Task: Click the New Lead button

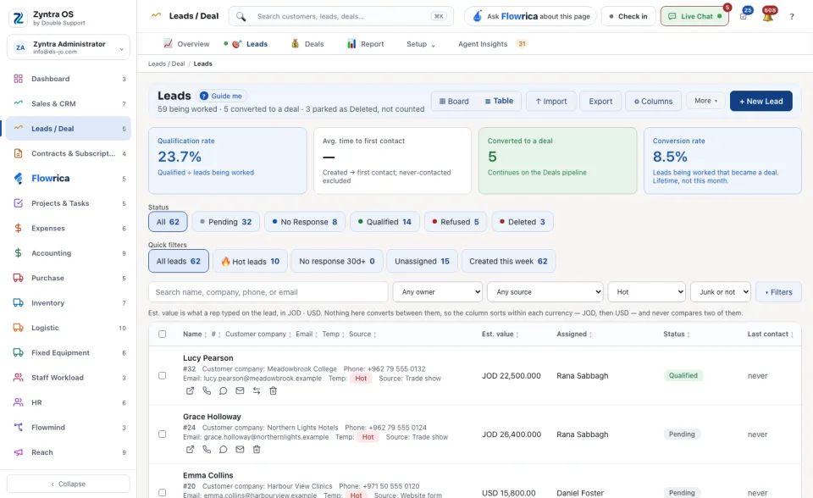Action: point(760,101)
